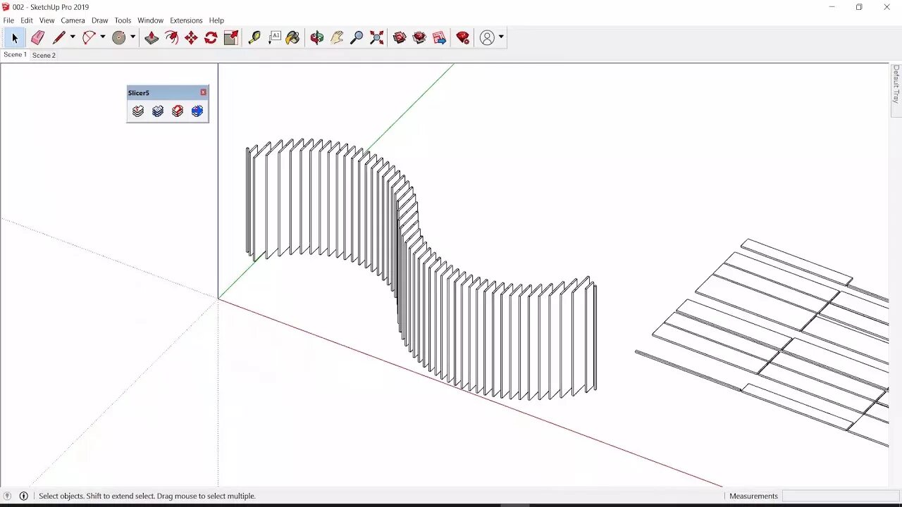
Task: Open the Window menu
Action: (150, 20)
